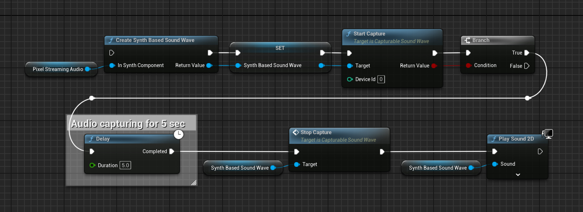583x212 pixels.
Task: Click the In Synth Component input pin
Action: (x=112, y=65)
